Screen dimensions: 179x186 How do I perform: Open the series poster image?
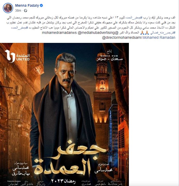click(64, 114)
